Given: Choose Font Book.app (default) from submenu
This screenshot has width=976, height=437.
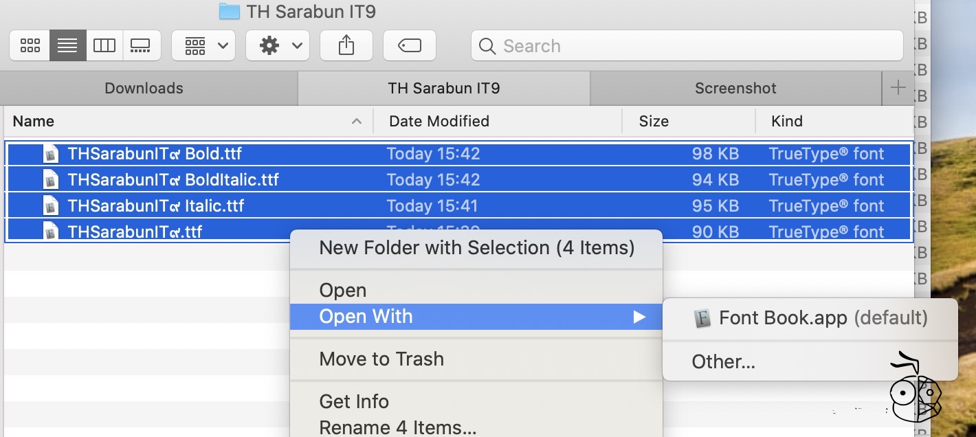Looking at the screenshot, I should pyautogui.click(x=811, y=318).
